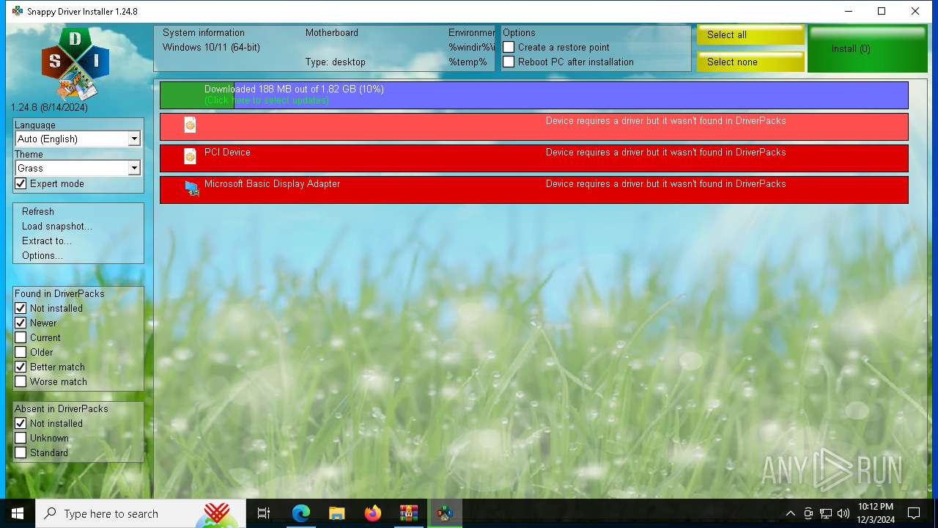The width and height of the screenshot is (938, 528).
Task: Toggle the Better match checkbox
Action: (x=21, y=367)
